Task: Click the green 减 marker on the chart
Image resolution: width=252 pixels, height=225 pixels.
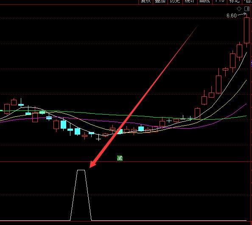Action: click(120, 158)
